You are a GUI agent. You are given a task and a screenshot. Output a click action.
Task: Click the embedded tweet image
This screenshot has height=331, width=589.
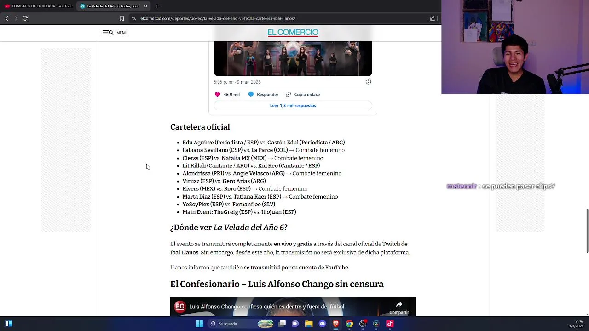pyautogui.click(x=293, y=58)
